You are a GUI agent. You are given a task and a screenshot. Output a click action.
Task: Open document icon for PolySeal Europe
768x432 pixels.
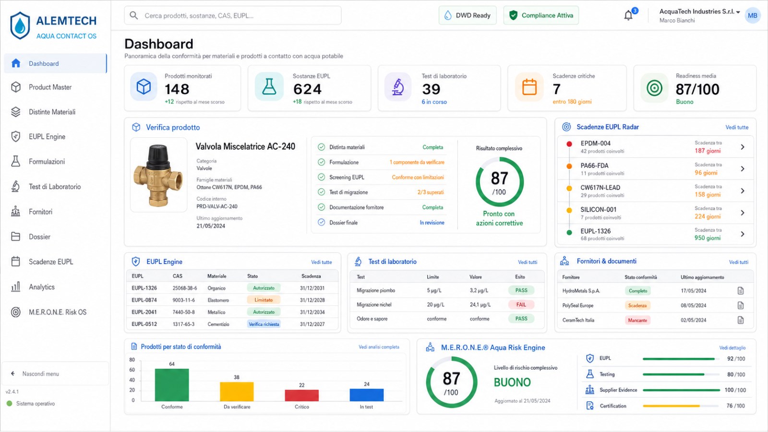(741, 305)
